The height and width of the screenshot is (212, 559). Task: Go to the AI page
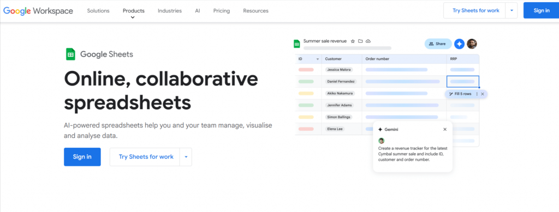(198, 11)
